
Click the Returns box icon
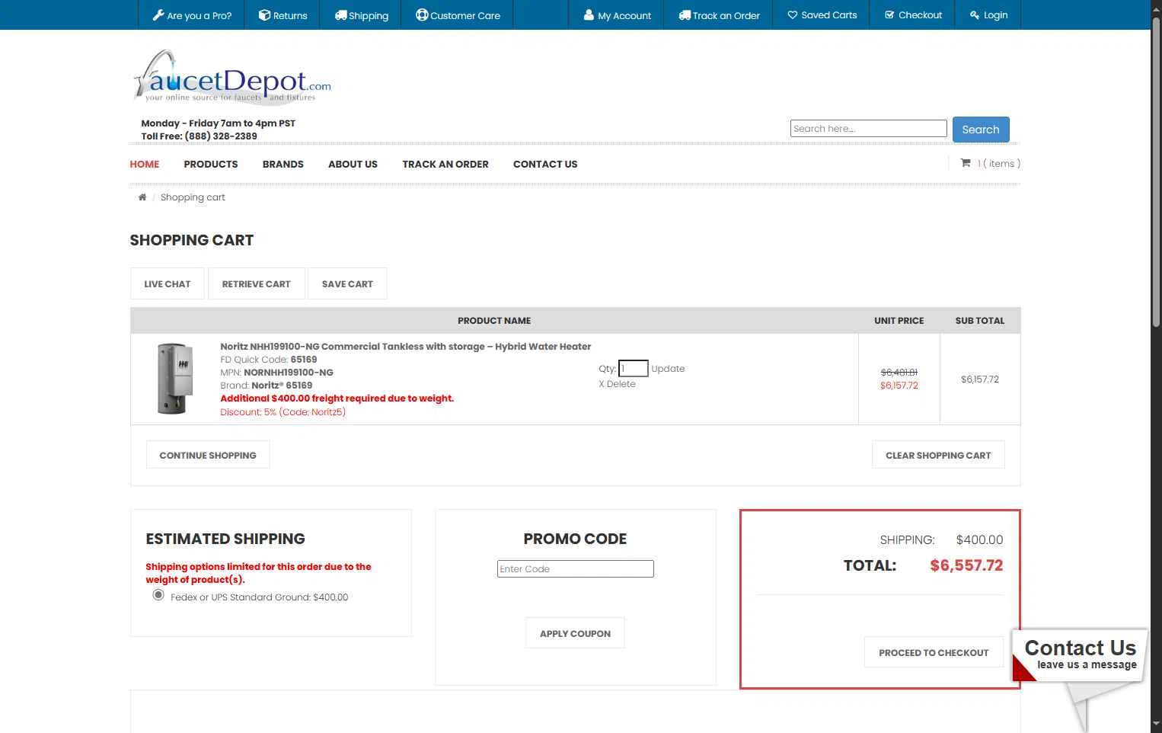264,14
